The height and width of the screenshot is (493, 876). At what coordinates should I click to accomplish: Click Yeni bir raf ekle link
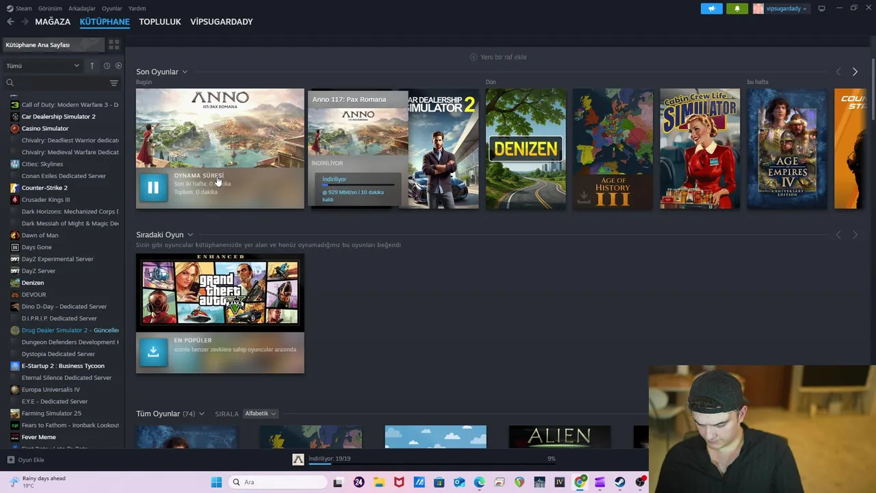pyautogui.click(x=498, y=58)
